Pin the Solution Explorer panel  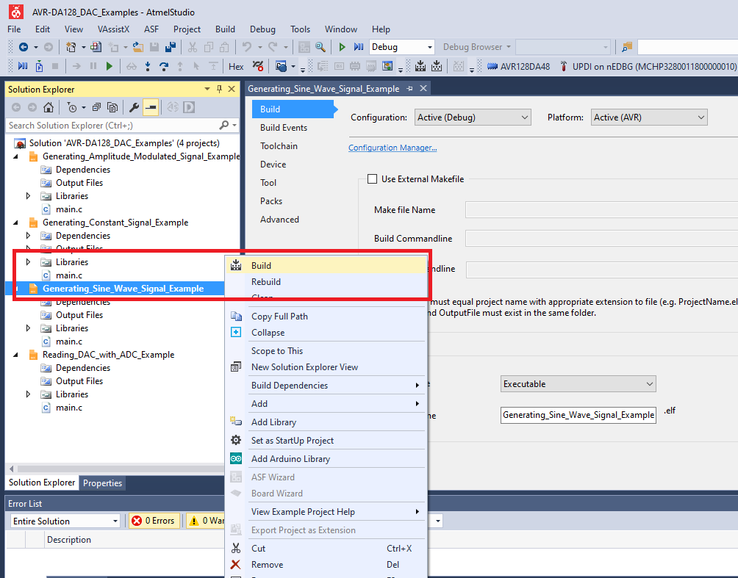coord(219,89)
